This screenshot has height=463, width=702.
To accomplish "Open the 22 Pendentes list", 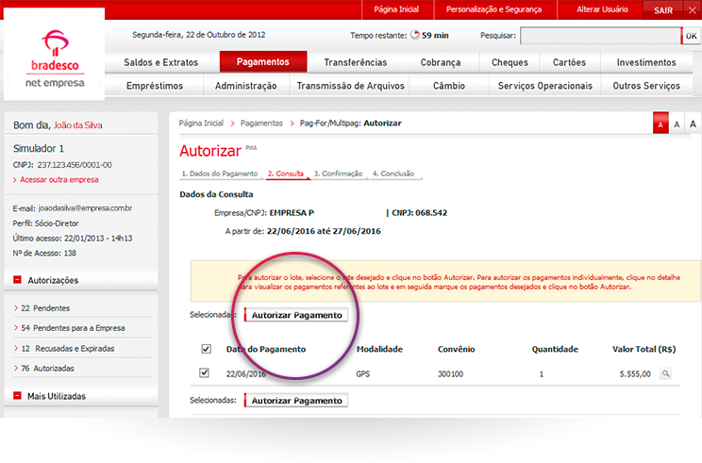I will 45,308.
